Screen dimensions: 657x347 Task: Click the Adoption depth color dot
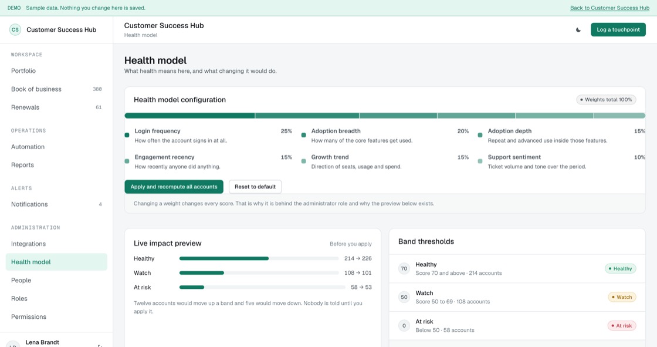tap(480, 135)
